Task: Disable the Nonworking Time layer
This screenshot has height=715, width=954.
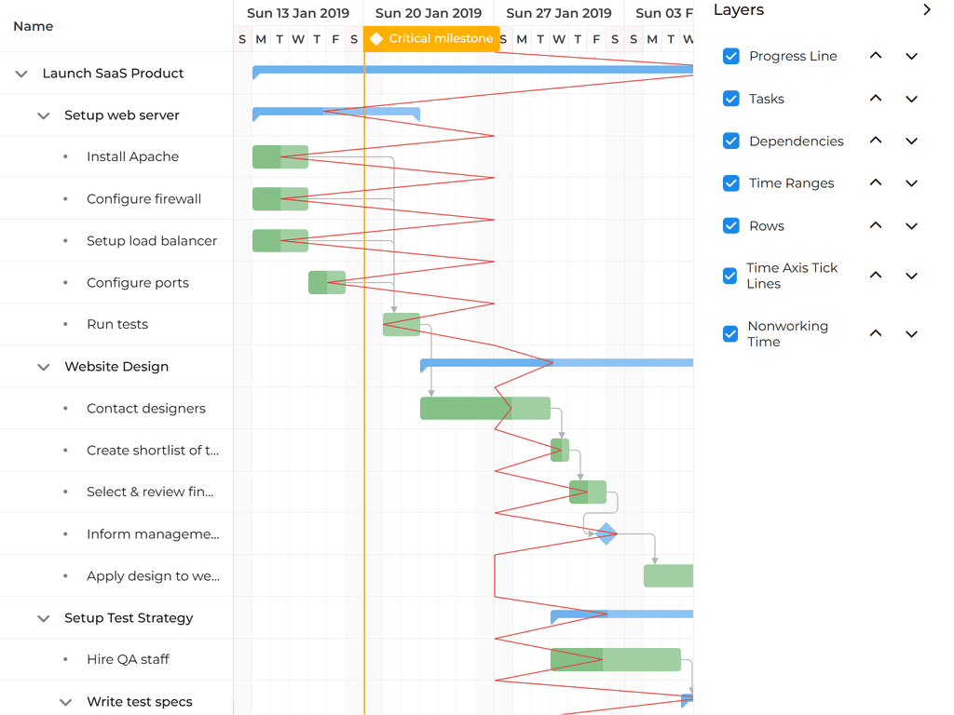Action: point(730,332)
